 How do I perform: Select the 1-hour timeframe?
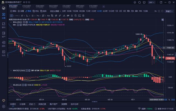[x=88, y=11]
